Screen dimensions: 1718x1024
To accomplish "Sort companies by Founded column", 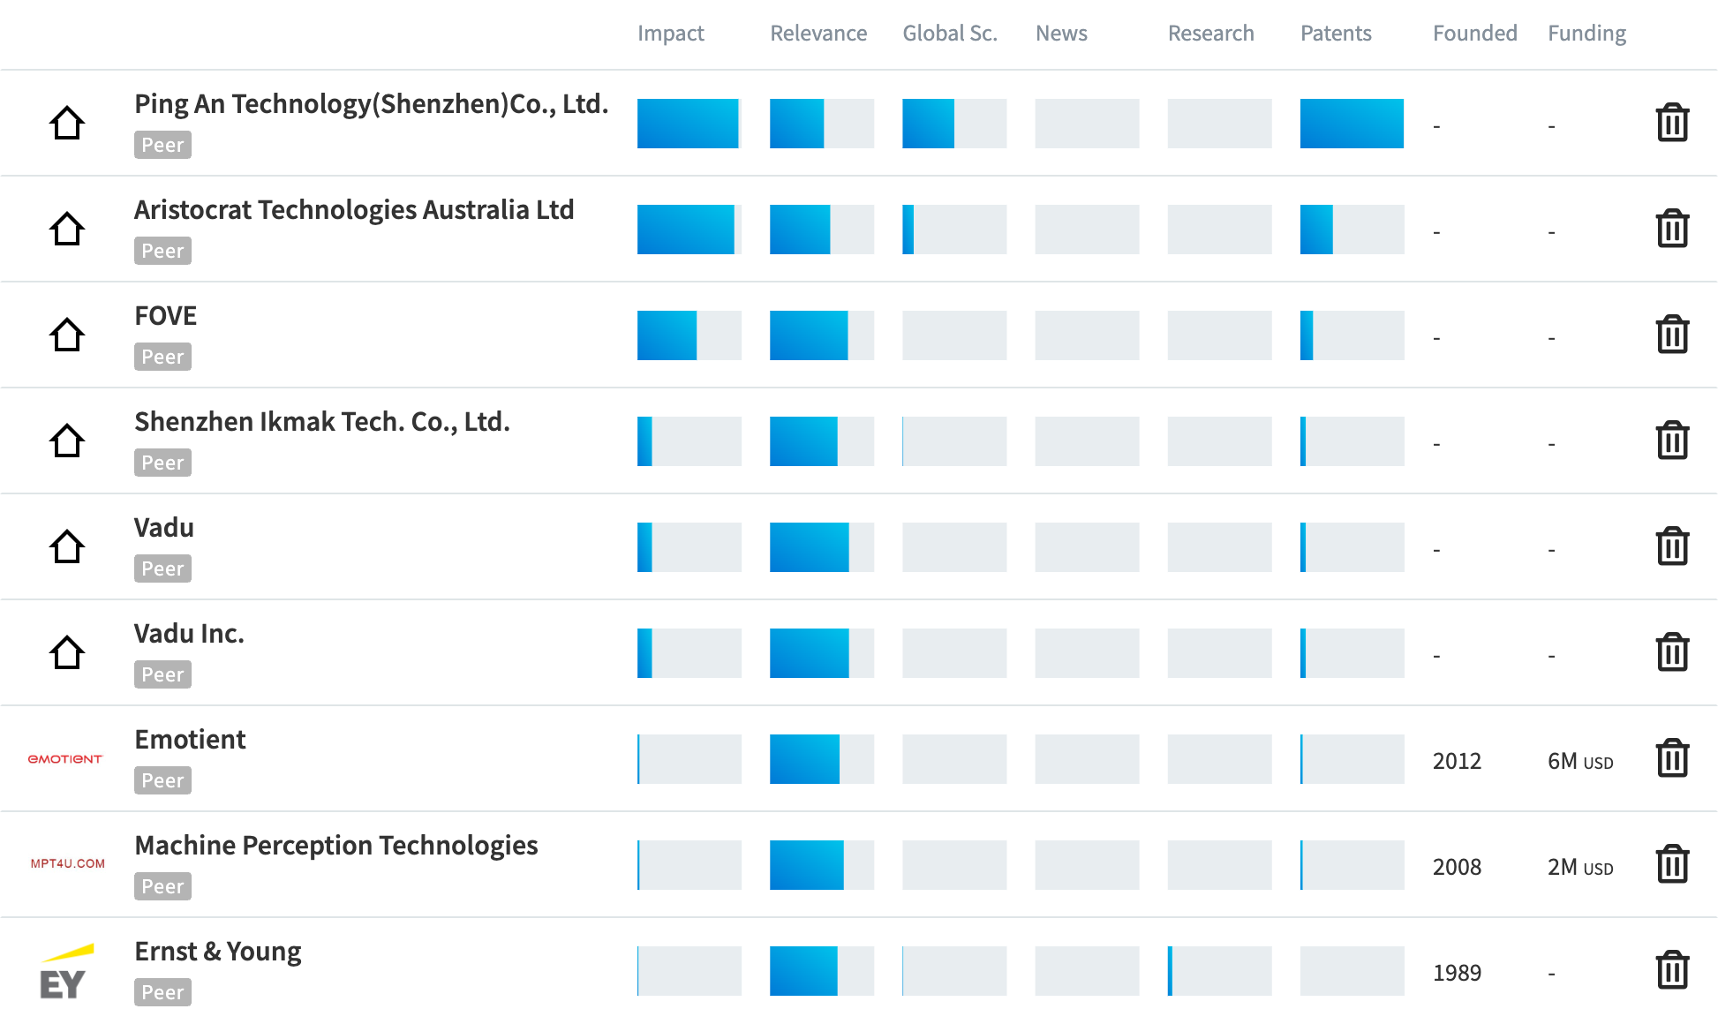I will click(x=1474, y=34).
